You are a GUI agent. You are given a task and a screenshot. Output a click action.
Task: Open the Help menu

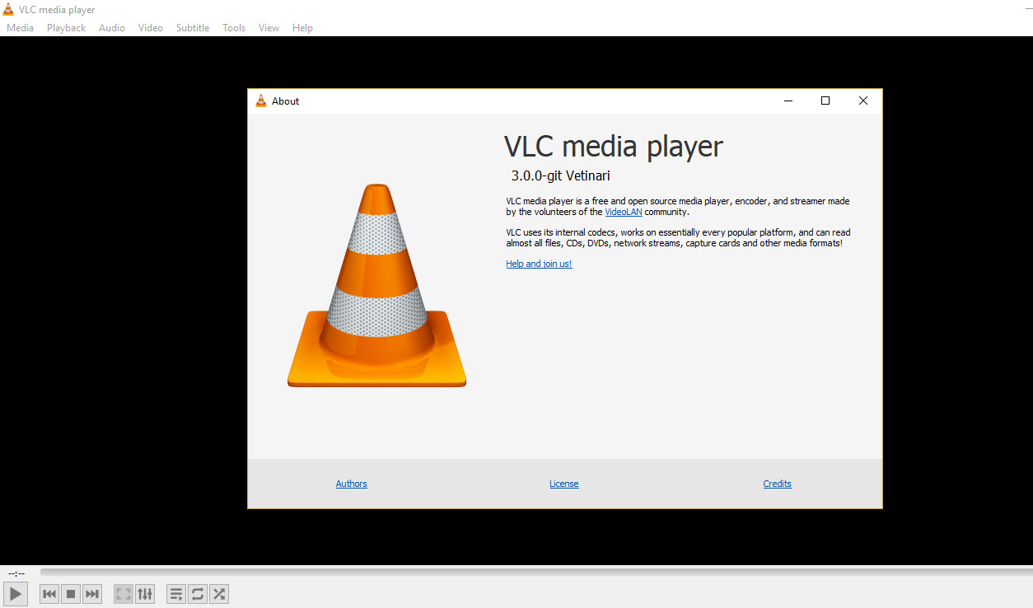click(302, 28)
